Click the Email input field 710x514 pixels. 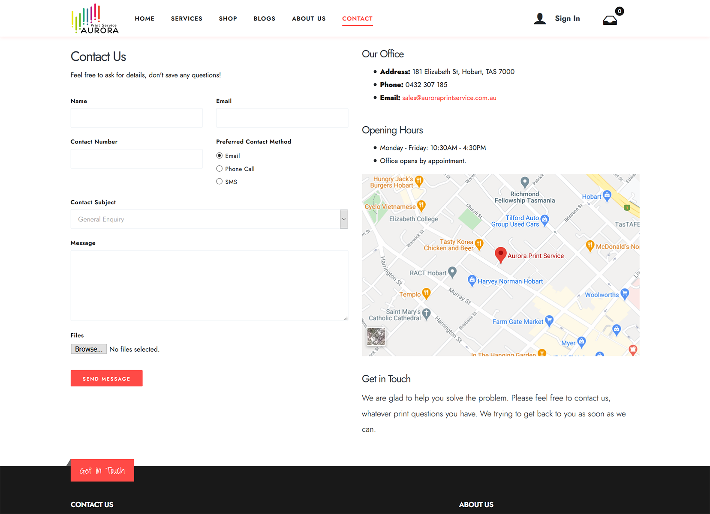coord(282,118)
